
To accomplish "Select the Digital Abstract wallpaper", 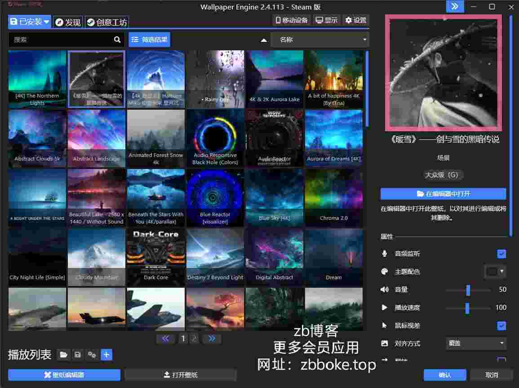I will pos(275,257).
